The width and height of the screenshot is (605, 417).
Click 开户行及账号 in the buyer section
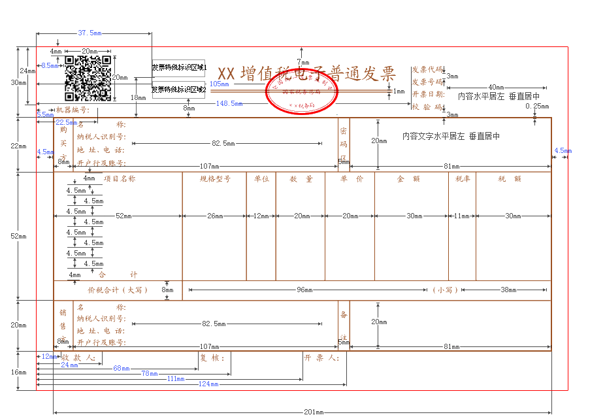click(101, 163)
